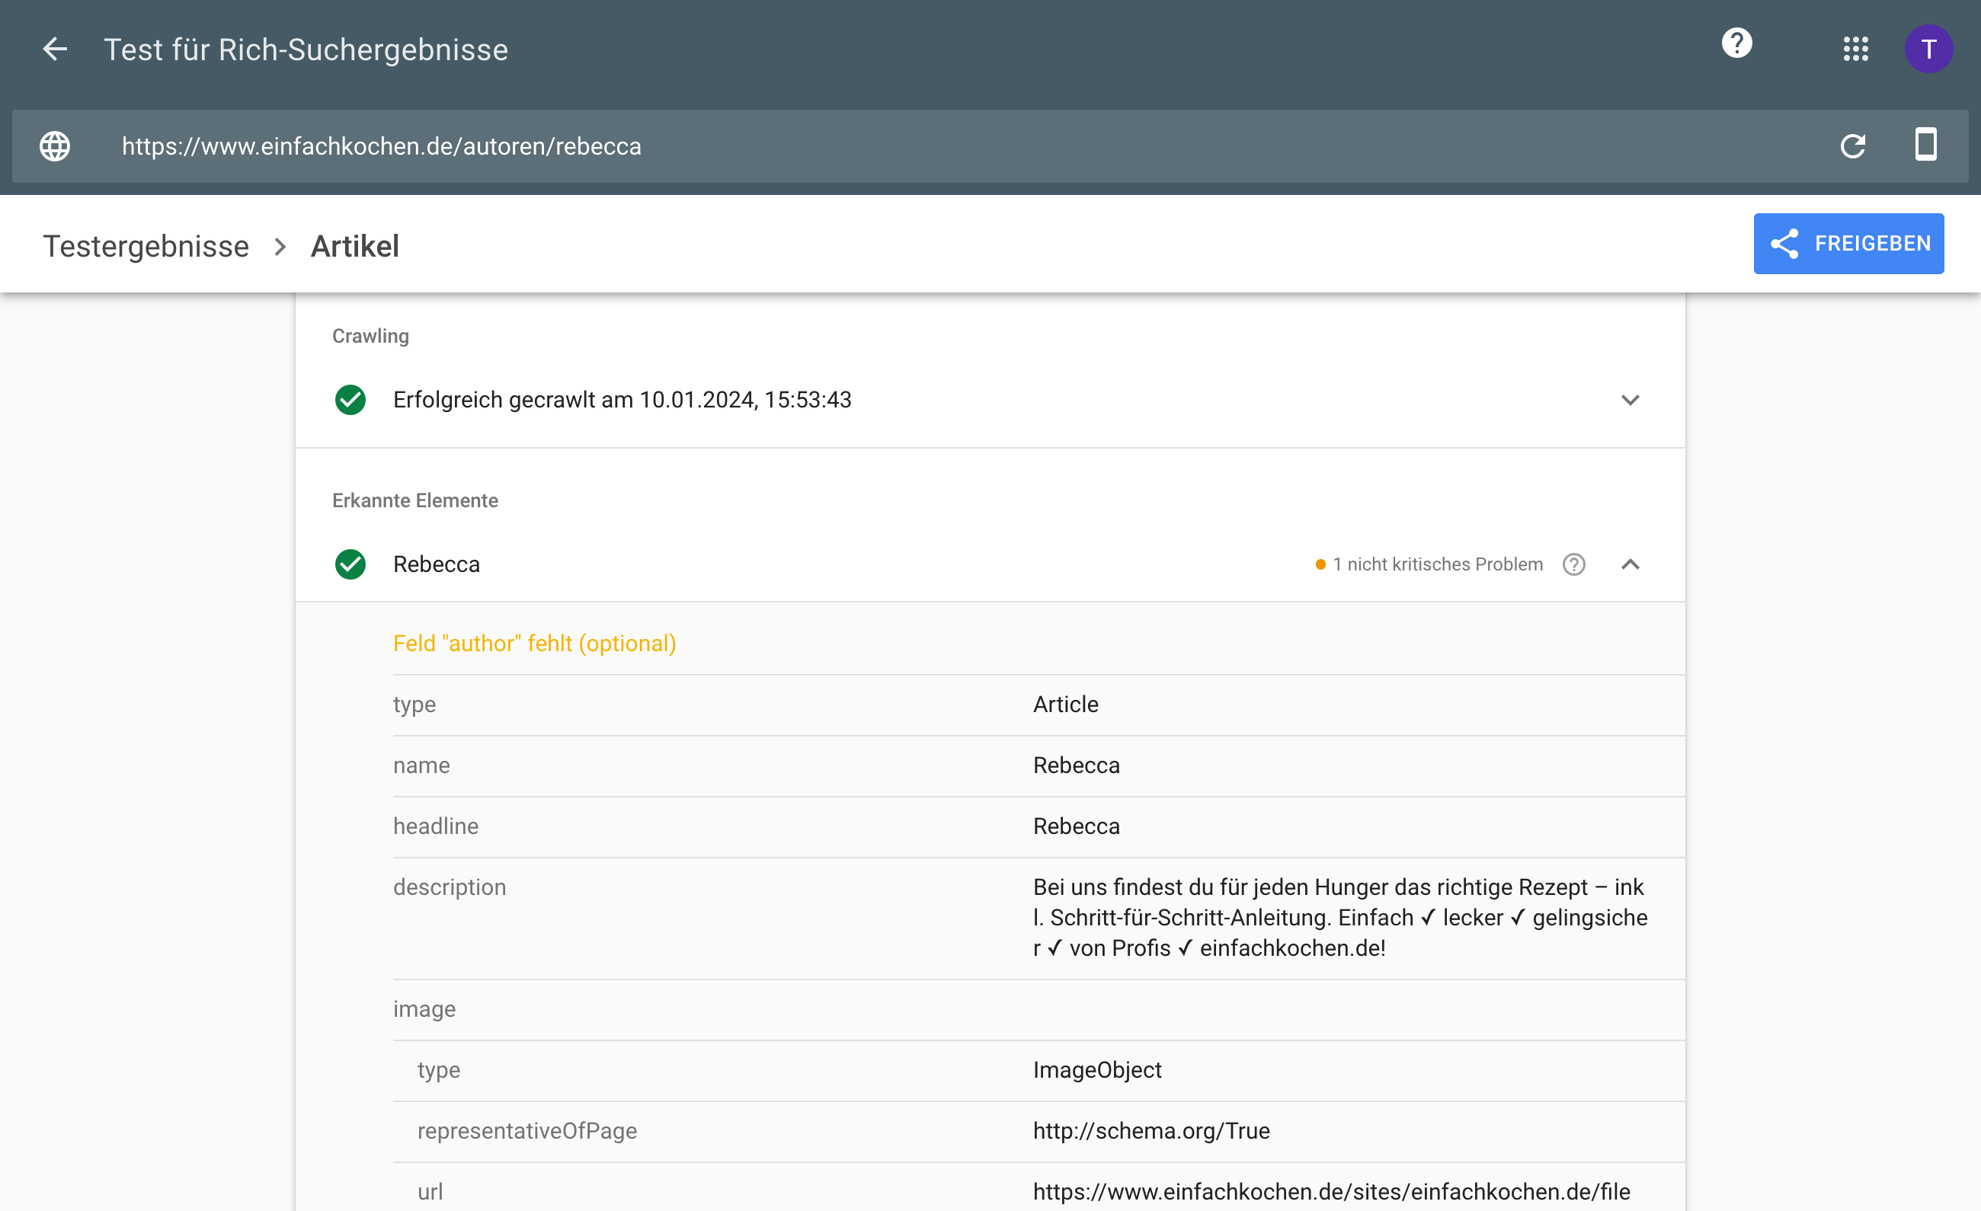Screen dimensions: 1981x1211
Task: Go back with the left arrow icon
Action: [x=55, y=49]
